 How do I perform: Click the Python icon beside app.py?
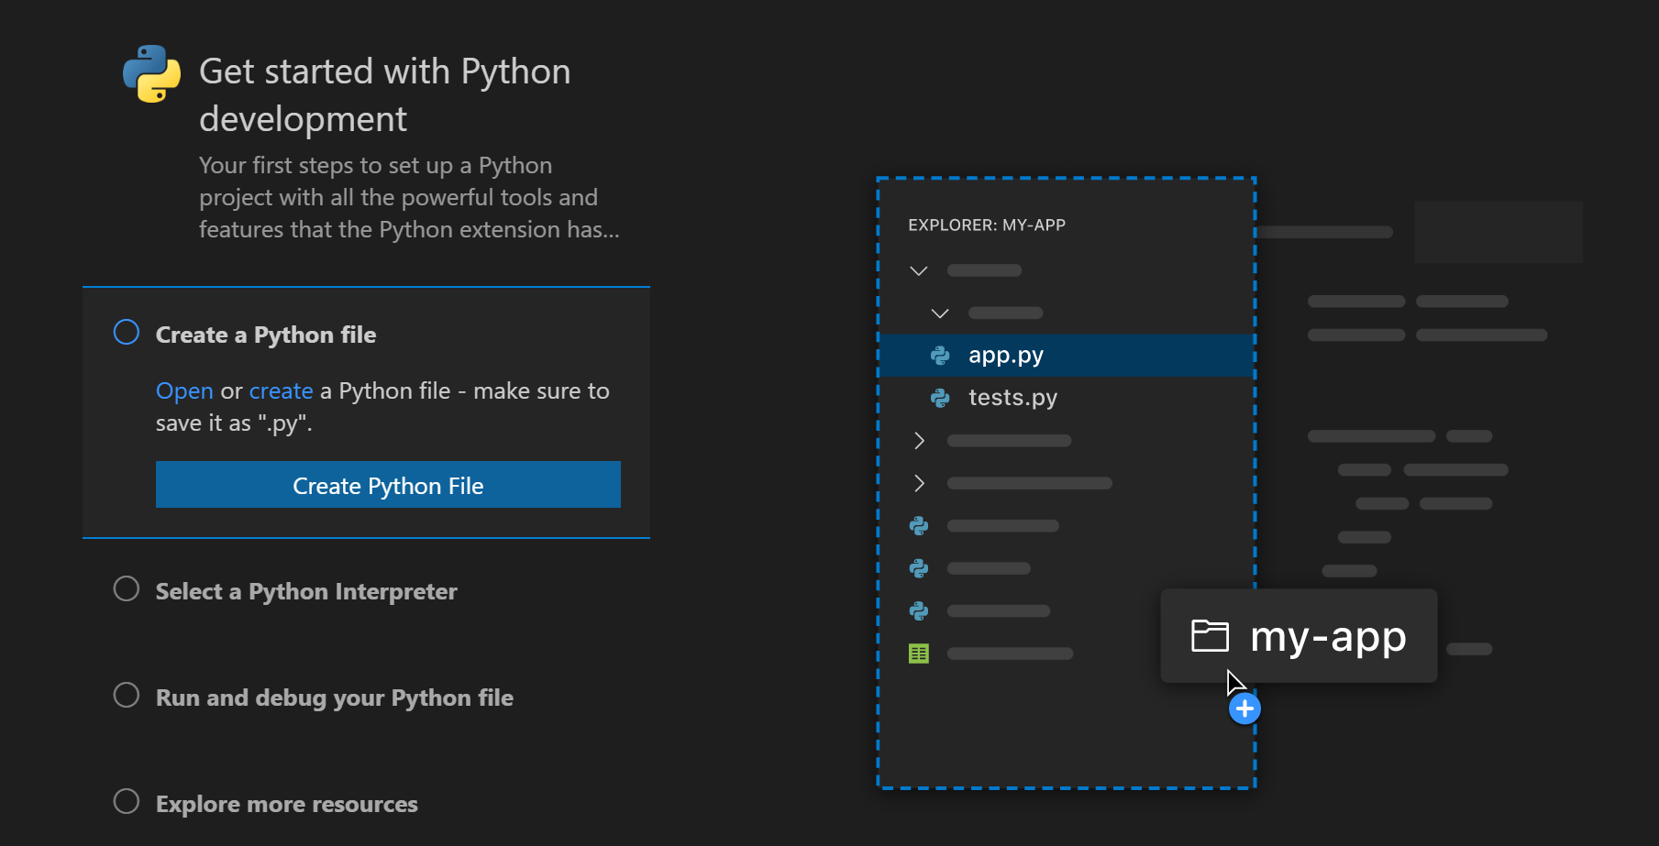pos(942,355)
